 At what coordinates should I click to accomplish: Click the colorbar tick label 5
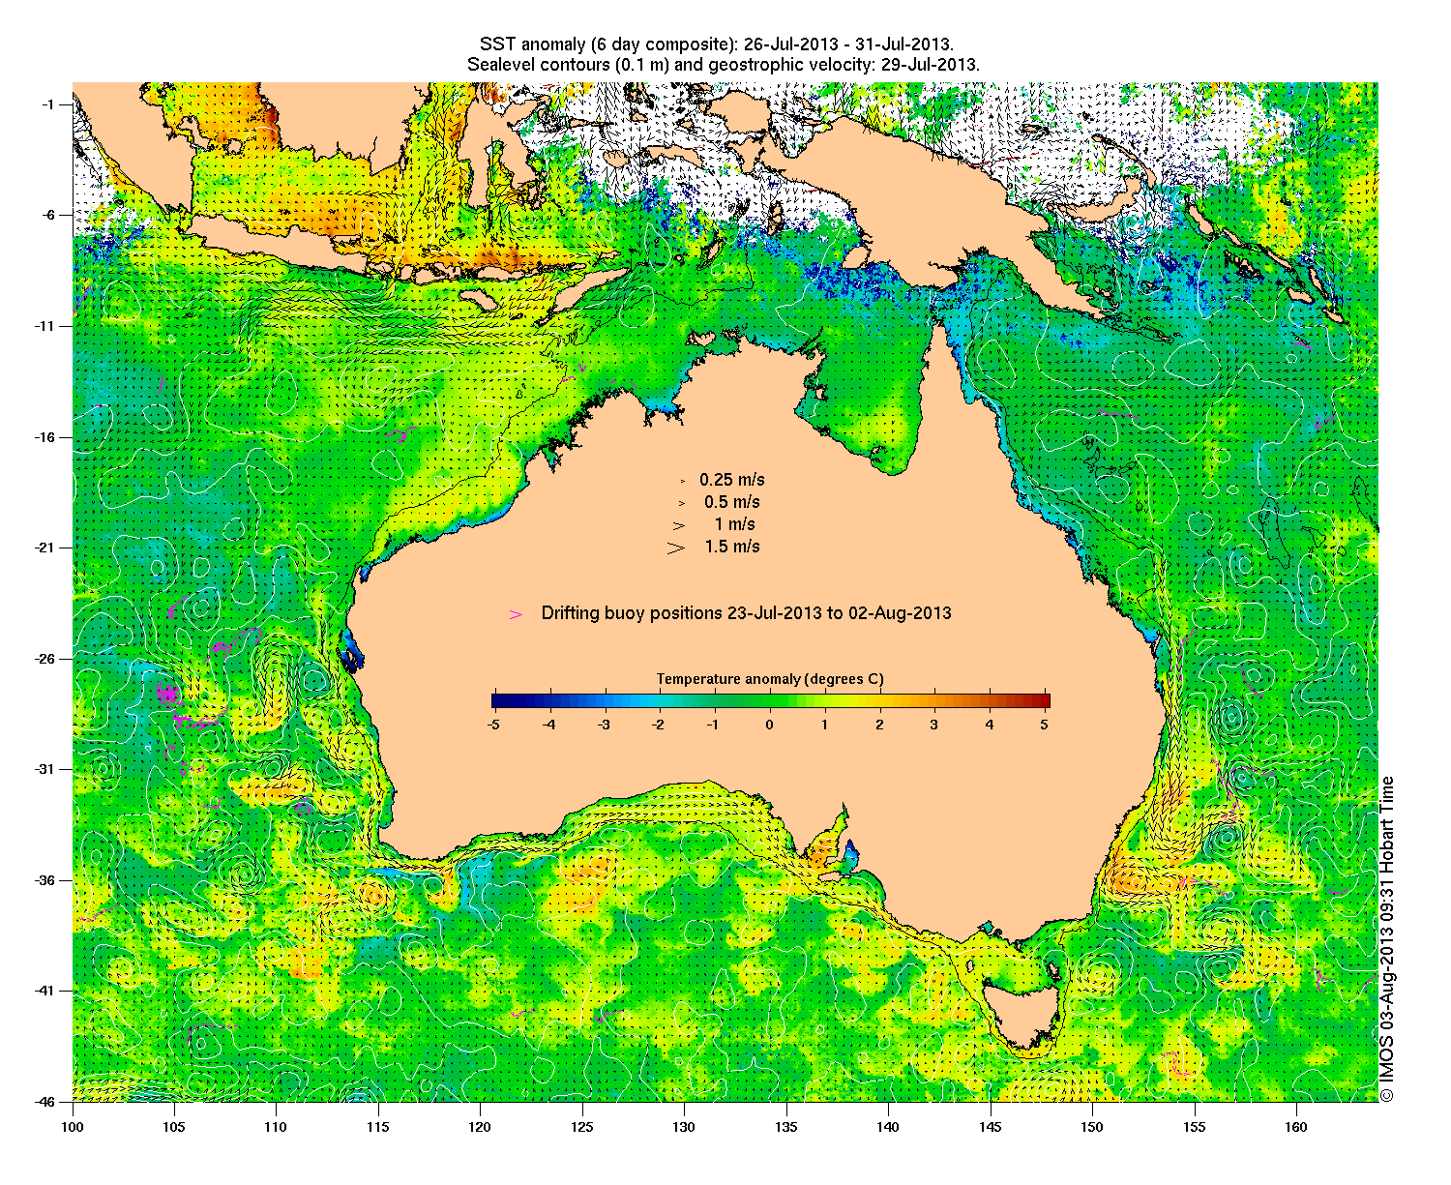click(1046, 724)
